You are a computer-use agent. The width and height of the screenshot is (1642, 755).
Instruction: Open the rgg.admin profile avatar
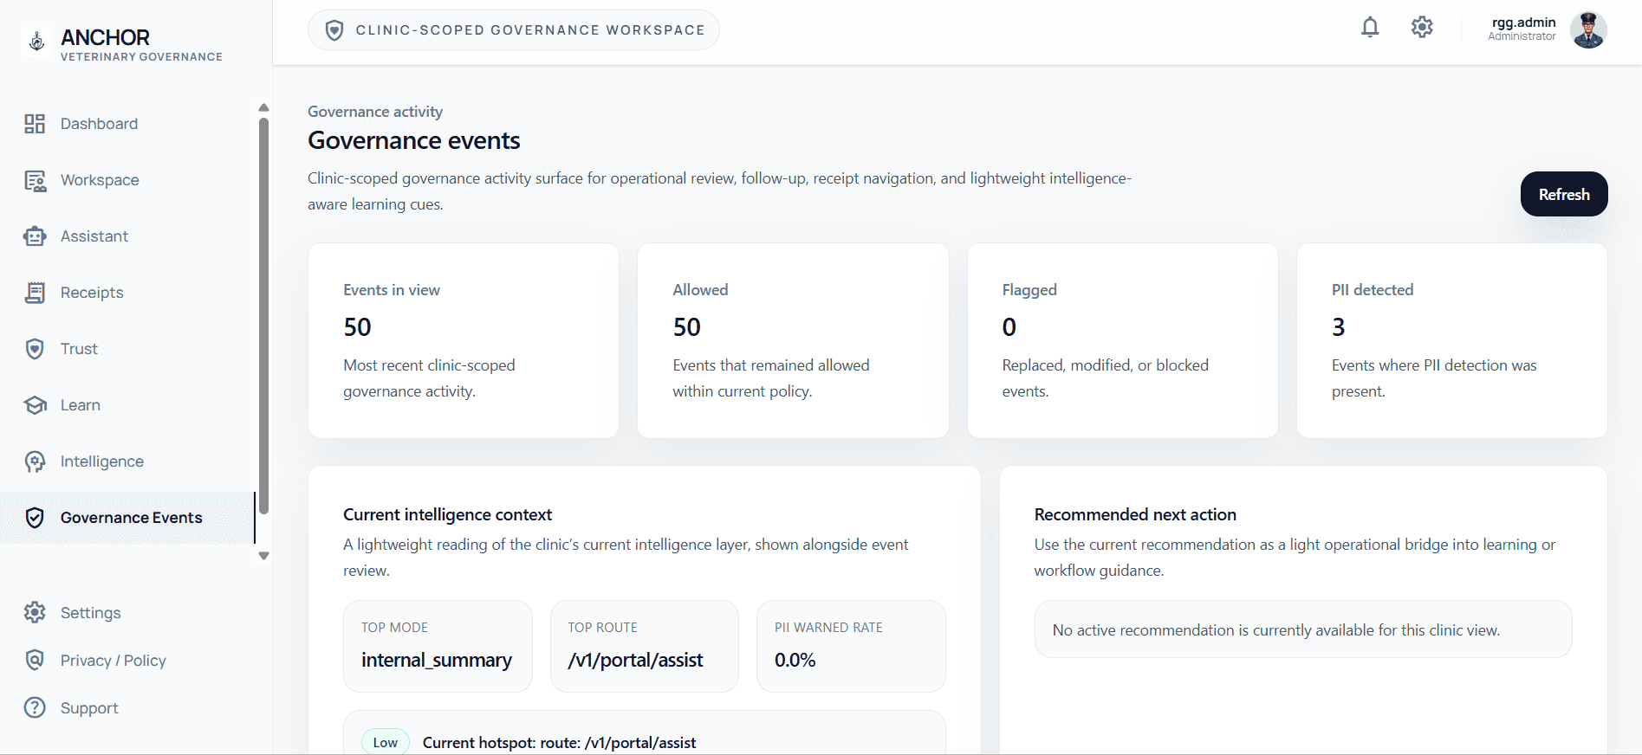tap(1588, 30)
